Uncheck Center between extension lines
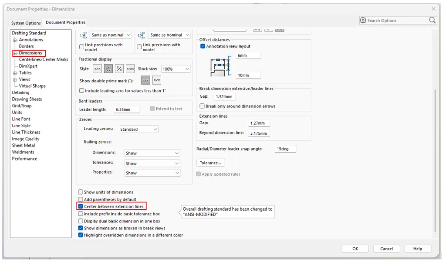Viewport: 446px width, 263px height. pos(81,207)
